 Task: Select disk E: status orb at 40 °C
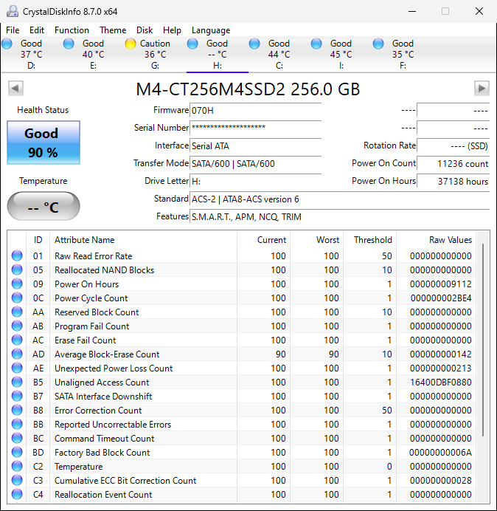point(69,44)
